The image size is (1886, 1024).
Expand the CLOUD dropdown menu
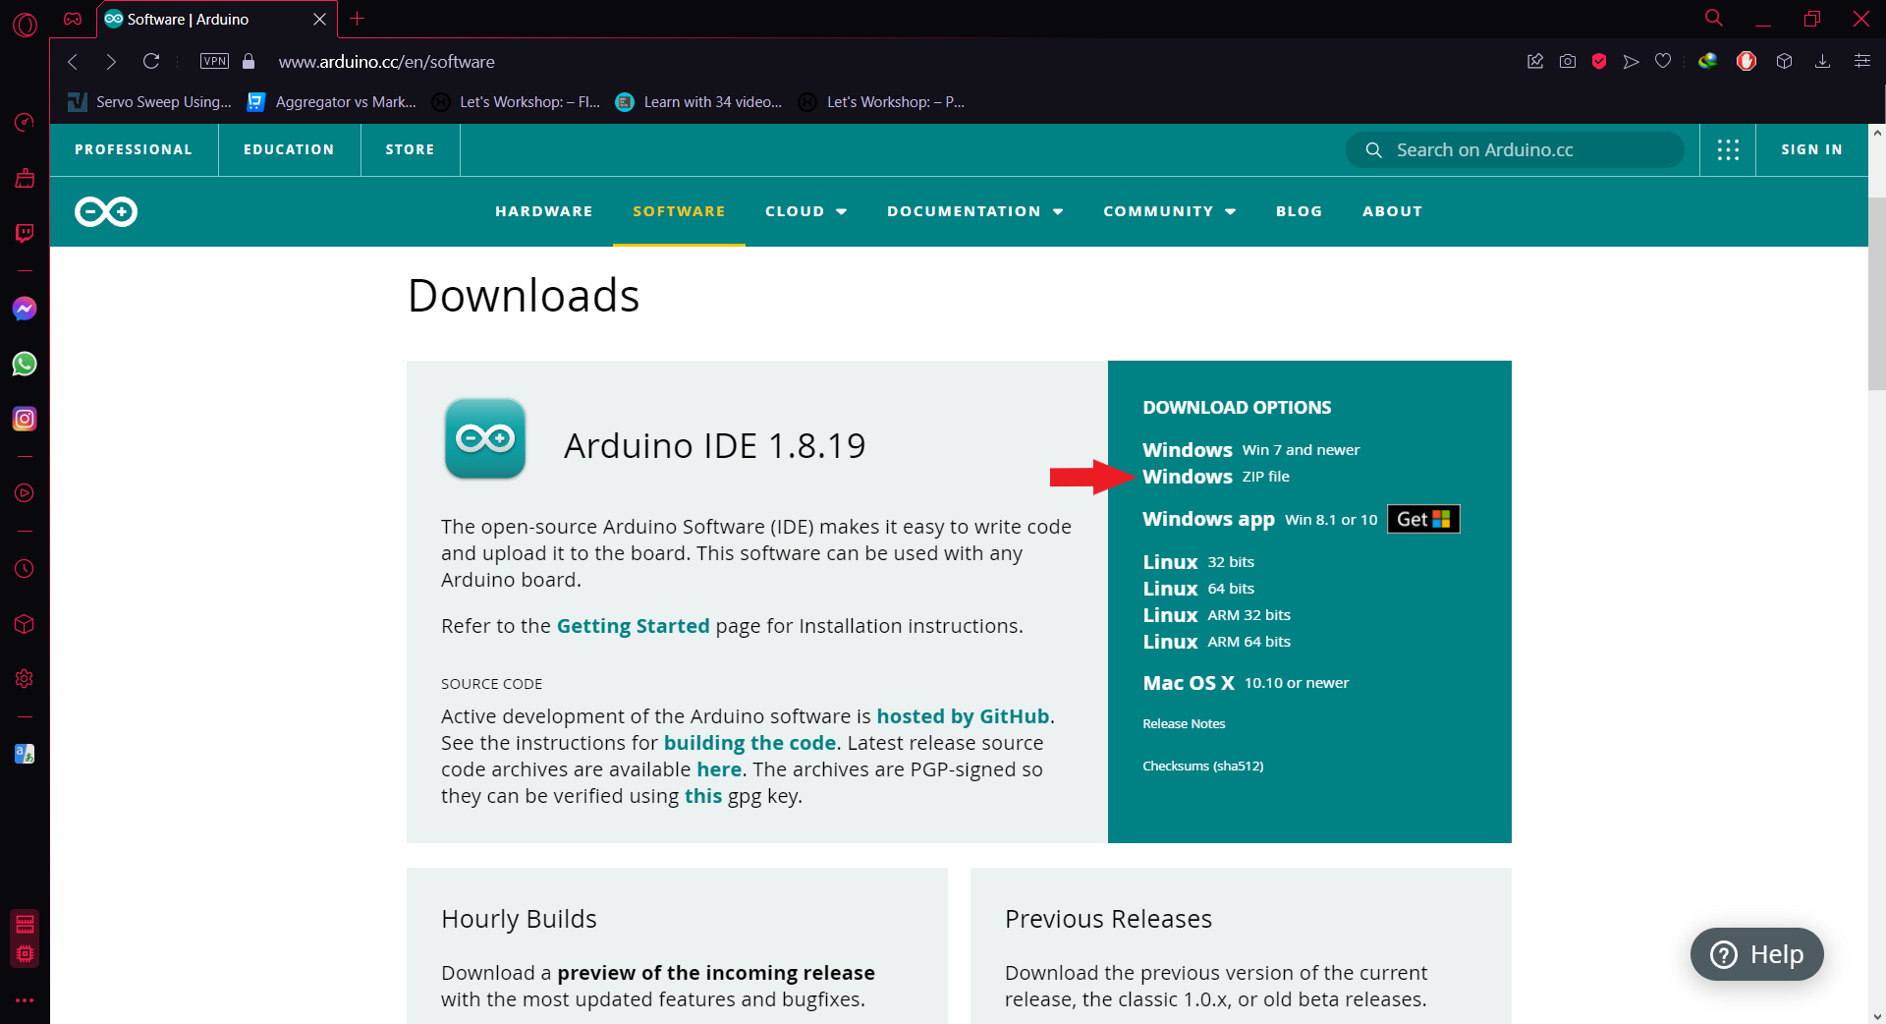[x=805, y=211]
